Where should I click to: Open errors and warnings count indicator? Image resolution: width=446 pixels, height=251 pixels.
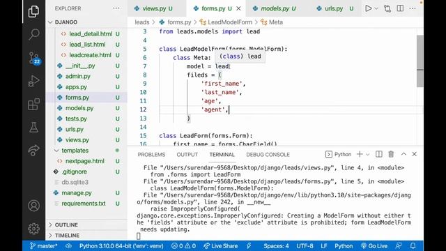183,246
